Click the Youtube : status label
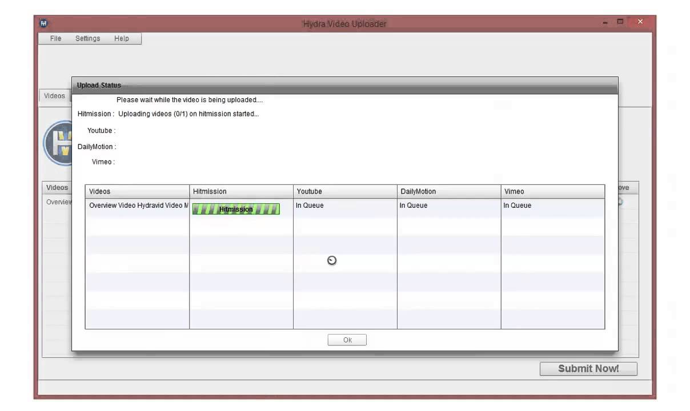Image resolution: width=690 pixels, height=411 pixels. pos(101,131)
